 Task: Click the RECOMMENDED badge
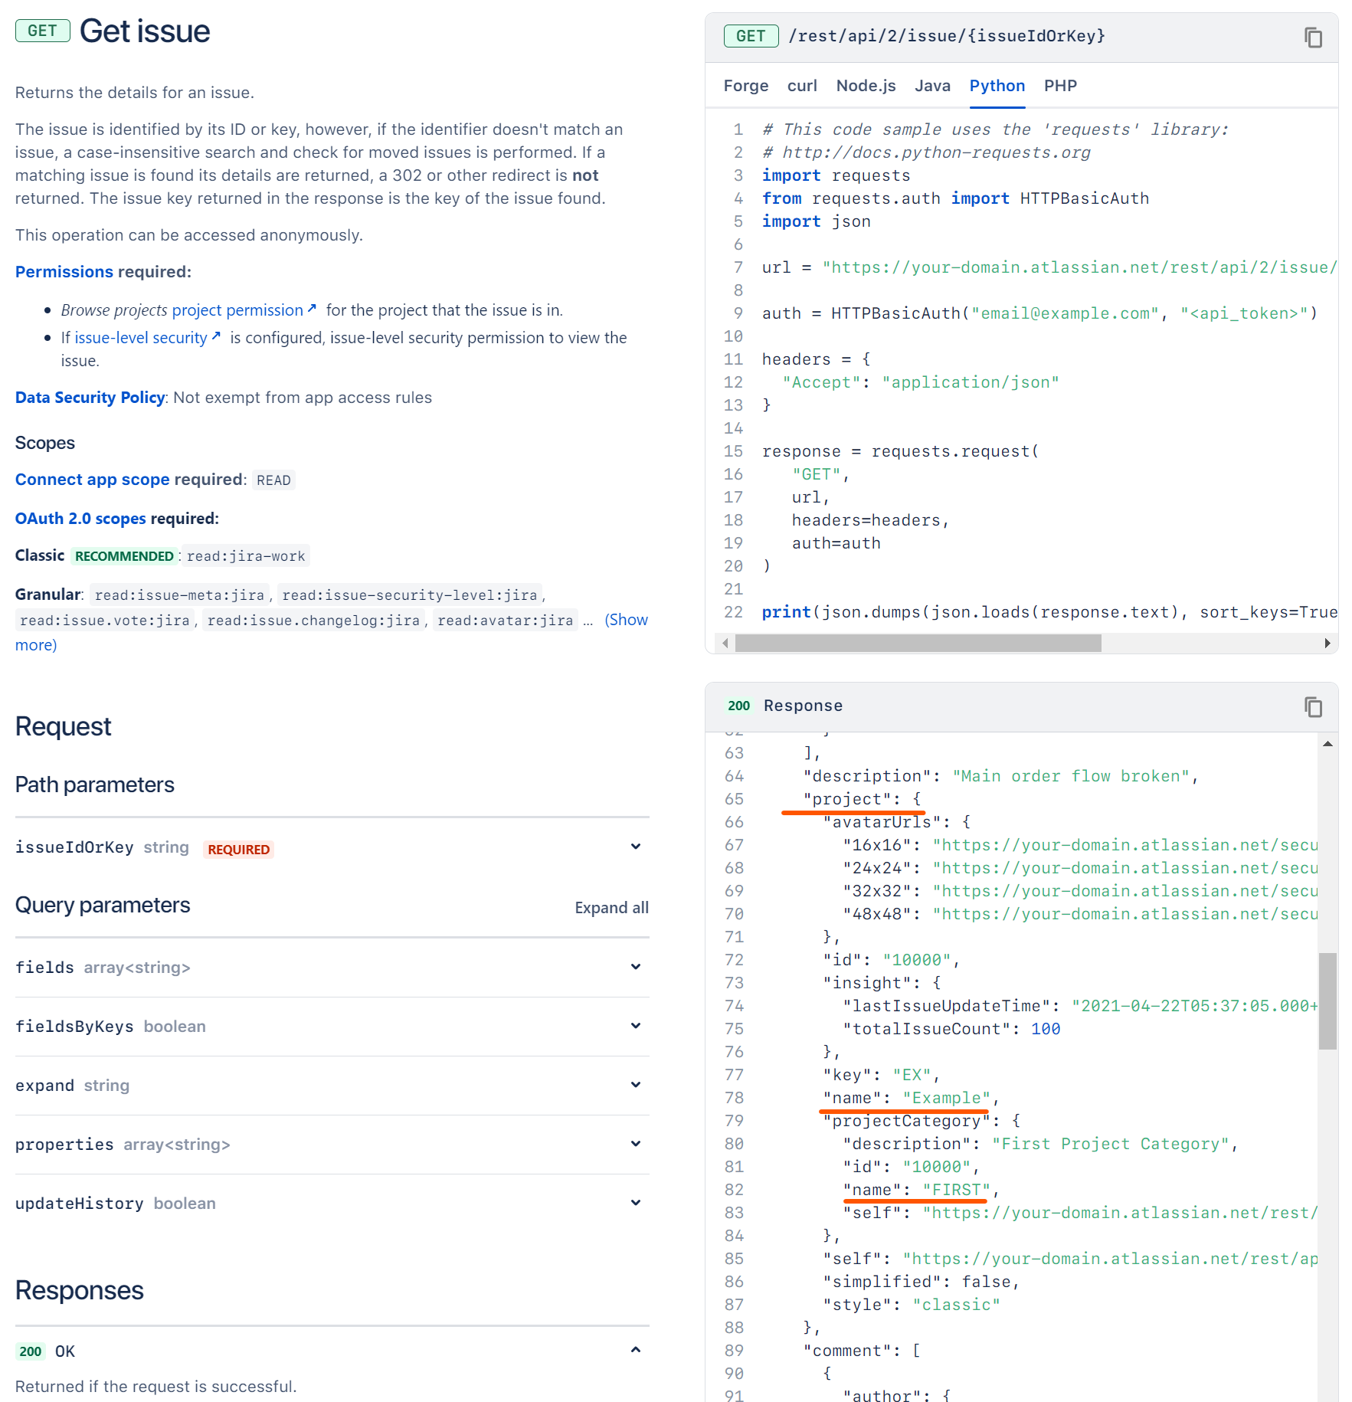click(x=124, y=556)
